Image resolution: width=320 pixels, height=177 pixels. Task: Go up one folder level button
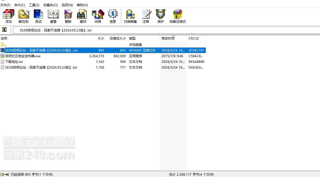4,30
